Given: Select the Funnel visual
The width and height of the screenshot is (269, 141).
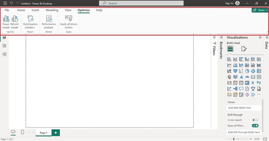Looking at the screenshot, I should click(x=235, y=71).
